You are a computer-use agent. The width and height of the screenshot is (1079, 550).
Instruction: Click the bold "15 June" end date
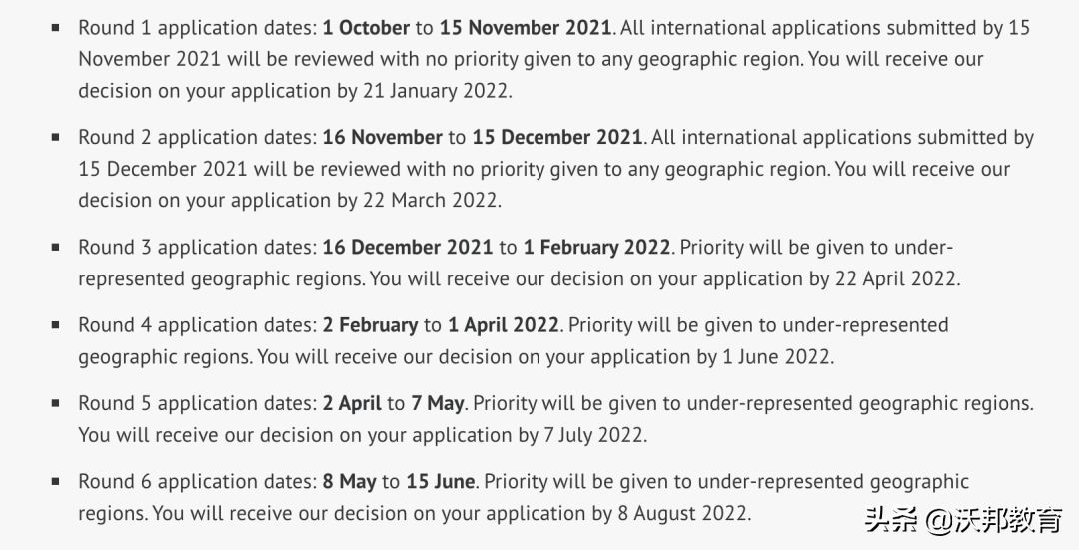pyautogui.click(x=440, y=481)
